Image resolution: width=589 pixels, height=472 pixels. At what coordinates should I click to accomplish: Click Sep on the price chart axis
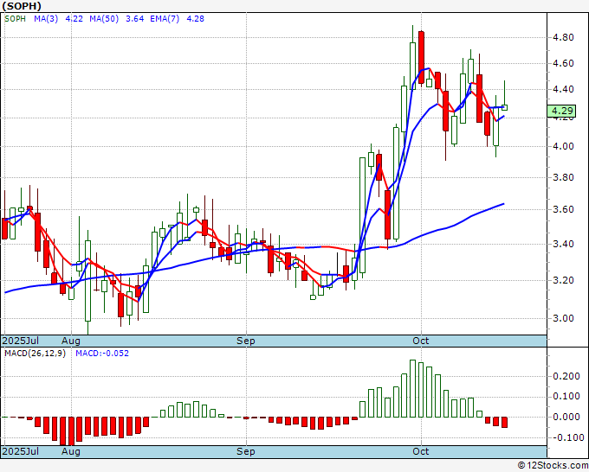[x=246, y=341]
